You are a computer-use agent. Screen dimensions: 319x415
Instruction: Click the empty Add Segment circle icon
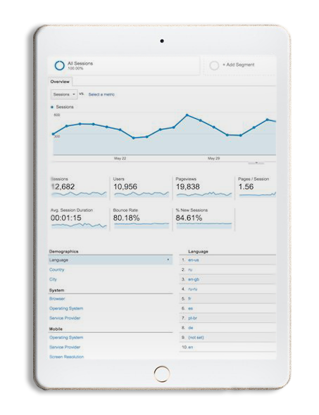click(x=214, y=65)
